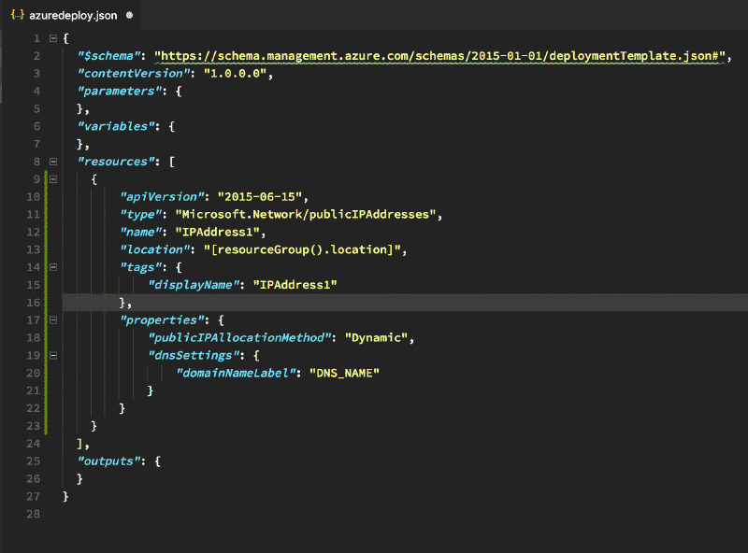Click line number 28 in the gutter
748x553 pixels.
(34, 514)
